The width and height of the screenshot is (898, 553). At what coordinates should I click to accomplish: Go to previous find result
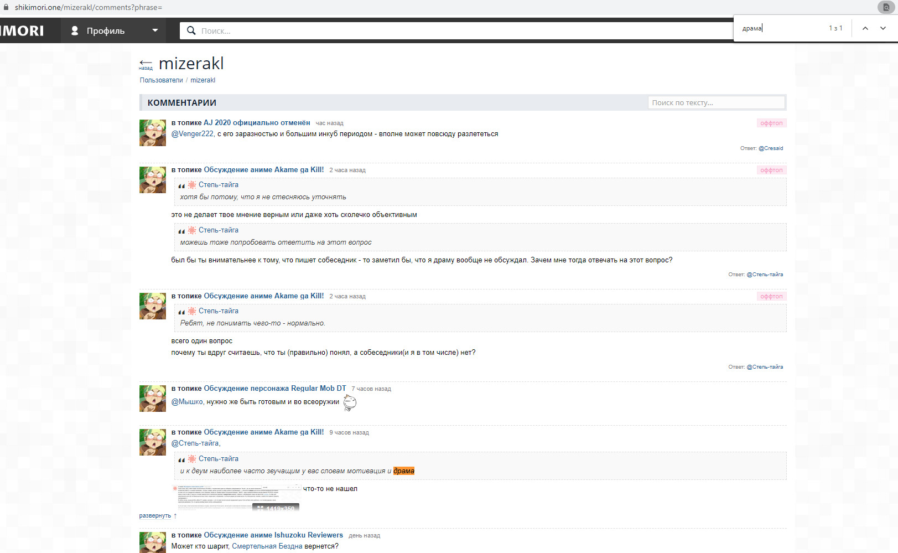865,28
